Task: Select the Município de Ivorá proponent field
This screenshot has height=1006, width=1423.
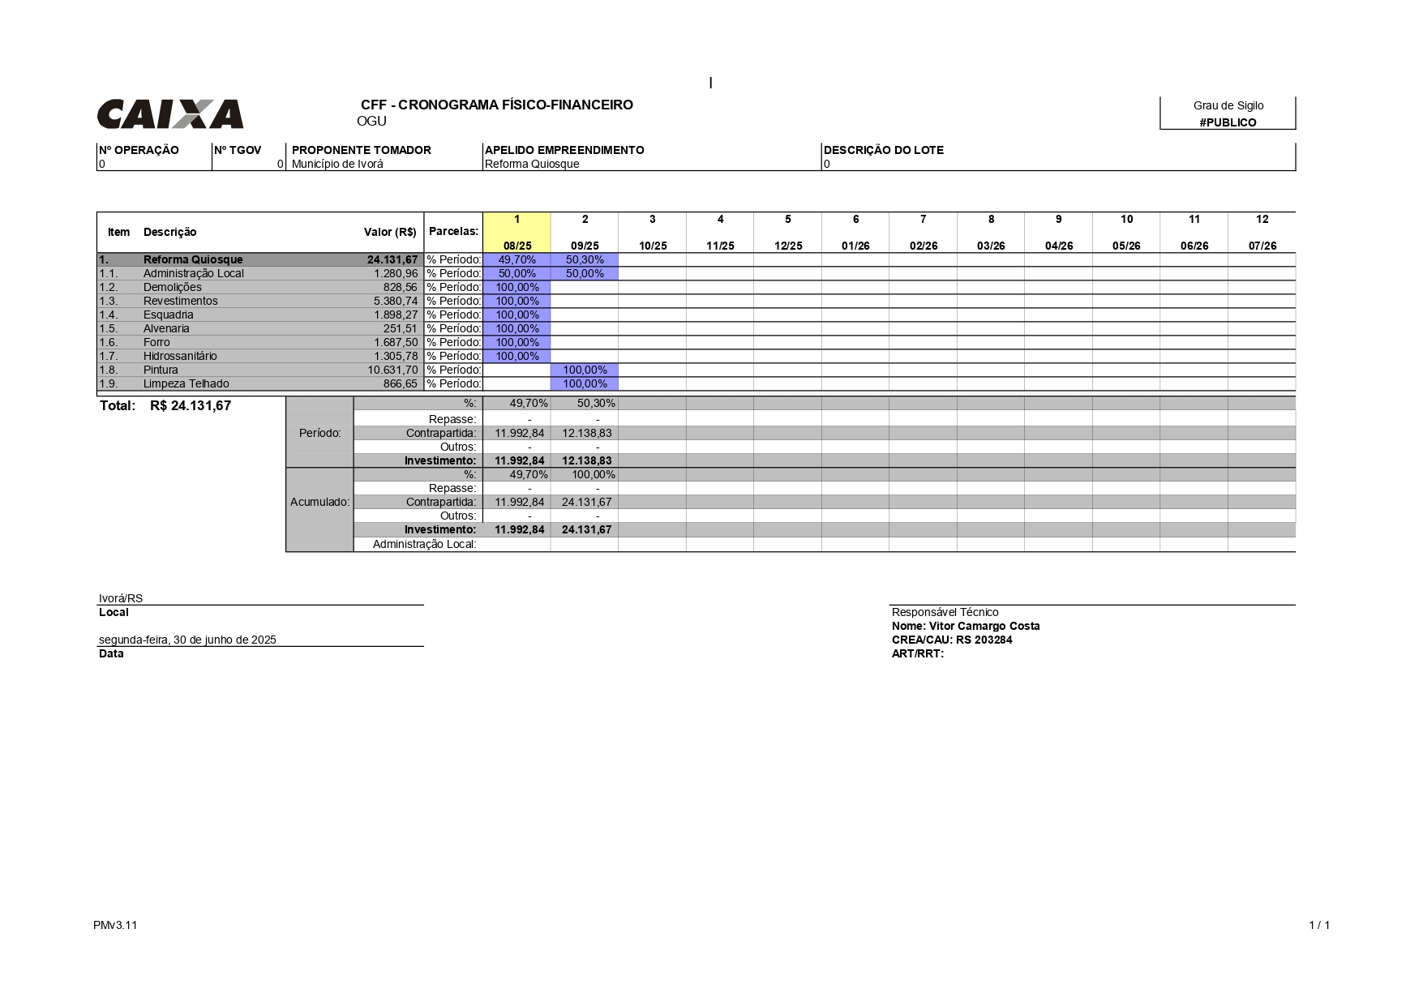Action: coord(337,164)
